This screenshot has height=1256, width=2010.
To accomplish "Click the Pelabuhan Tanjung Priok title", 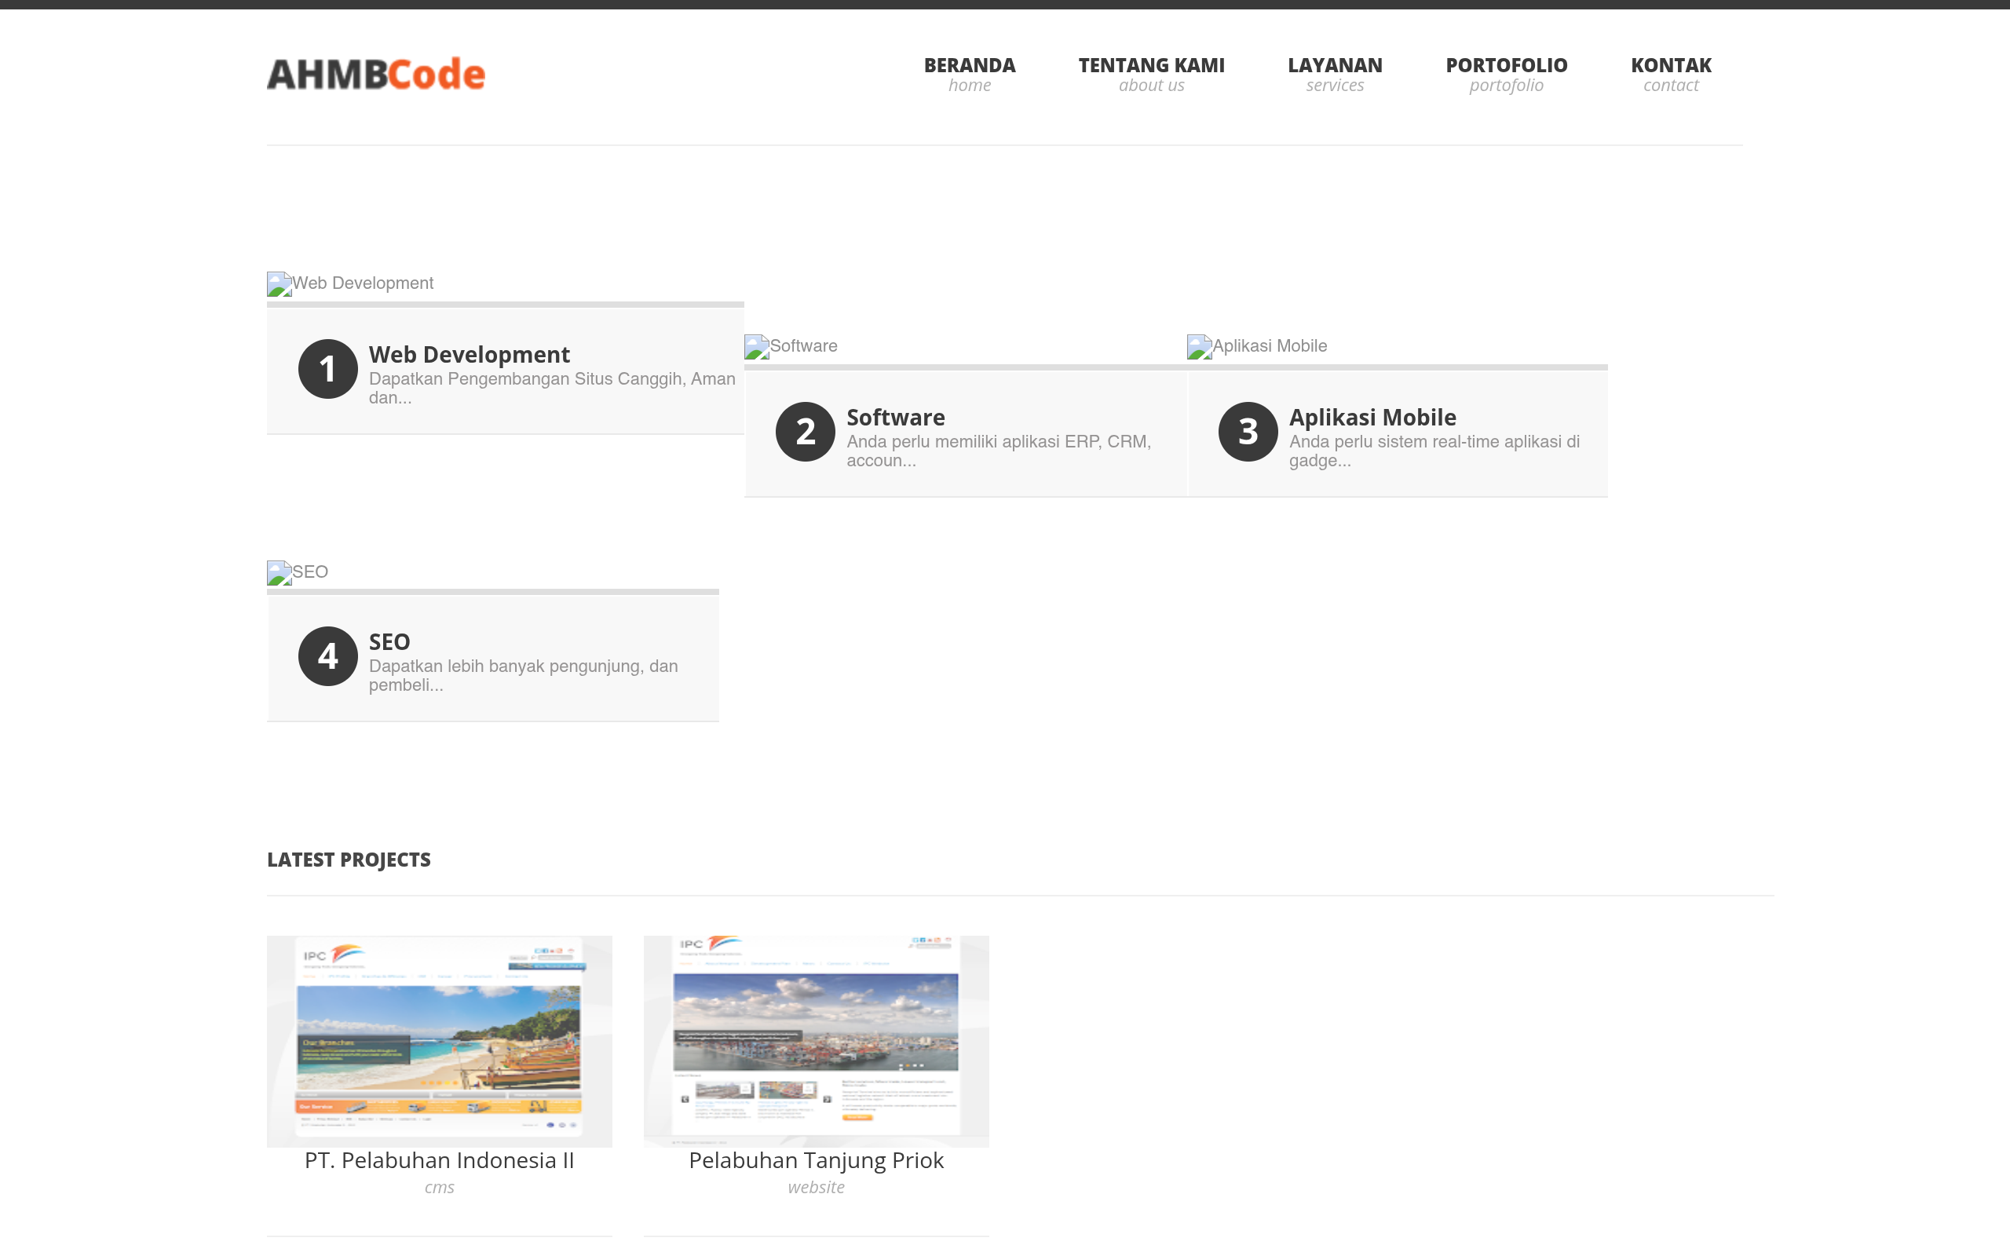I will pyautogui.click(x=817, y=1160).
